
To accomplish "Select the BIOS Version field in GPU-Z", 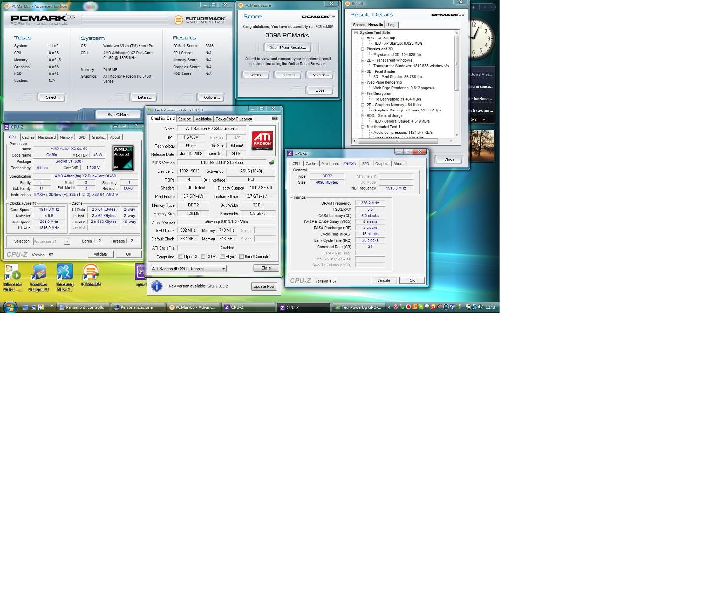I will click(x=222, y=162).
